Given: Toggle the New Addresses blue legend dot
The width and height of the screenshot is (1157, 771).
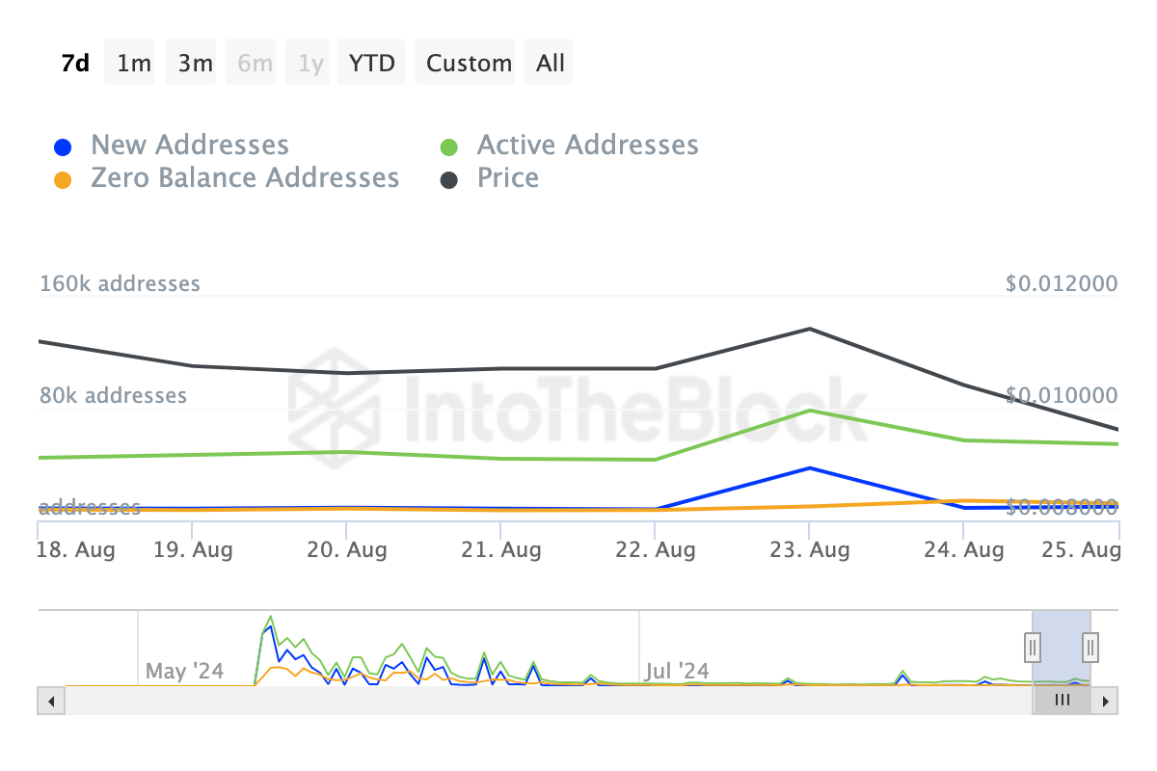Looking at the screenshot, I should pyautogui.click(x=63, y=147).
